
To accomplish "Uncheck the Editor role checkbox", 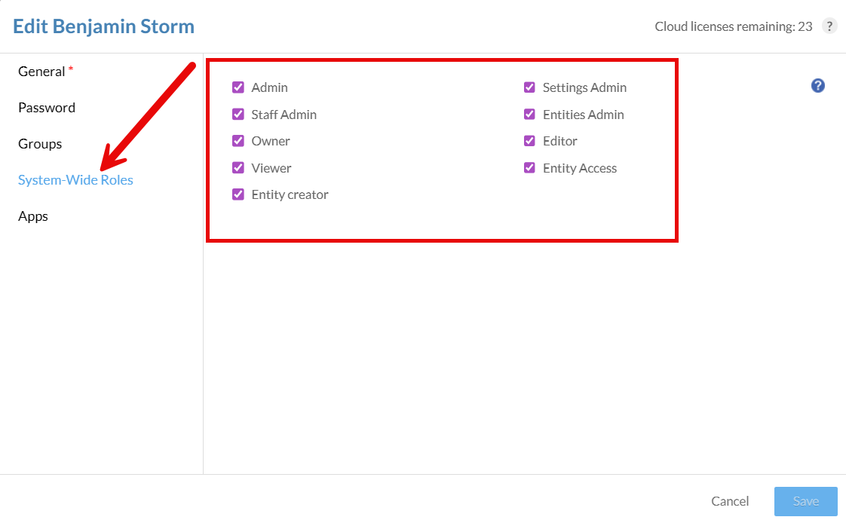I will coord(529,141).
